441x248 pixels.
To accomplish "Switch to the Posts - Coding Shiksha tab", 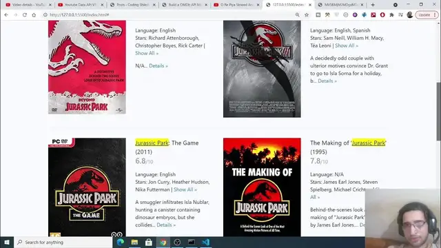I will [x=132, y=5].
